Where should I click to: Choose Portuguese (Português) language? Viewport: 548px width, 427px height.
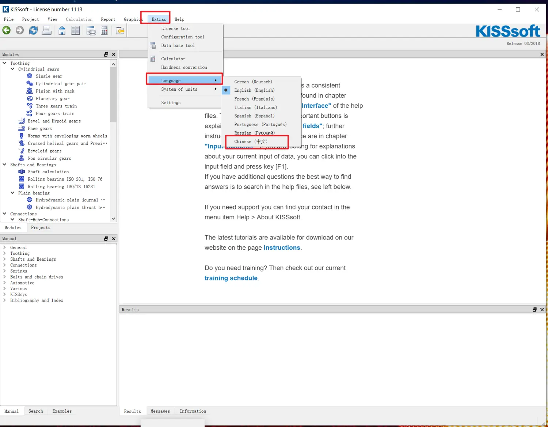coord(261,124)
